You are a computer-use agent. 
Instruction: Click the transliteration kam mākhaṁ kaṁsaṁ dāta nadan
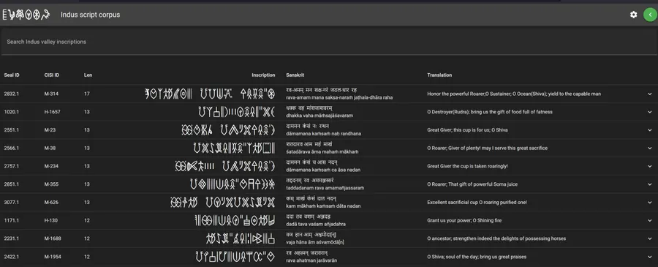pos(323,206)
